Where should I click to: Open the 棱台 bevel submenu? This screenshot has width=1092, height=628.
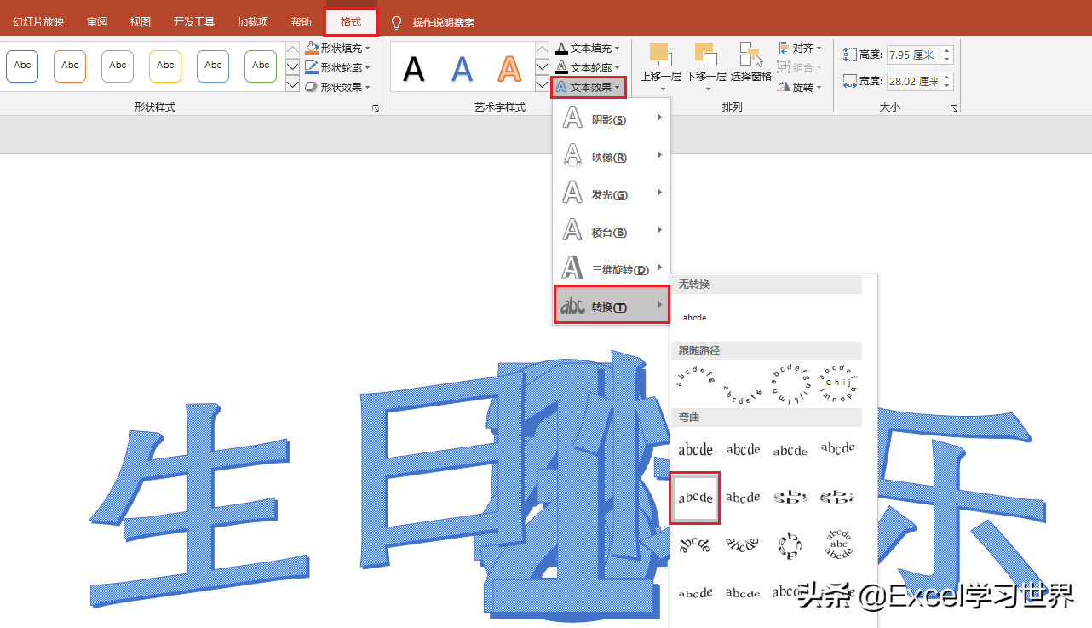tap(612, 232)
